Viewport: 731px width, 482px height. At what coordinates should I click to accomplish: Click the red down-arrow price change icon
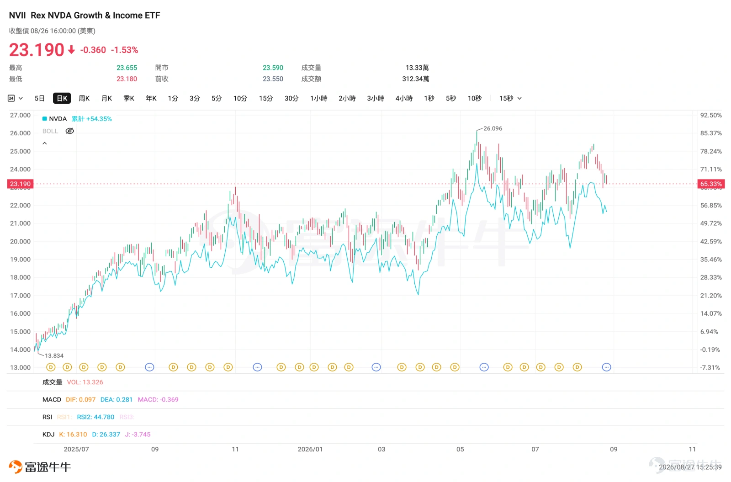[x=71, y=50]
